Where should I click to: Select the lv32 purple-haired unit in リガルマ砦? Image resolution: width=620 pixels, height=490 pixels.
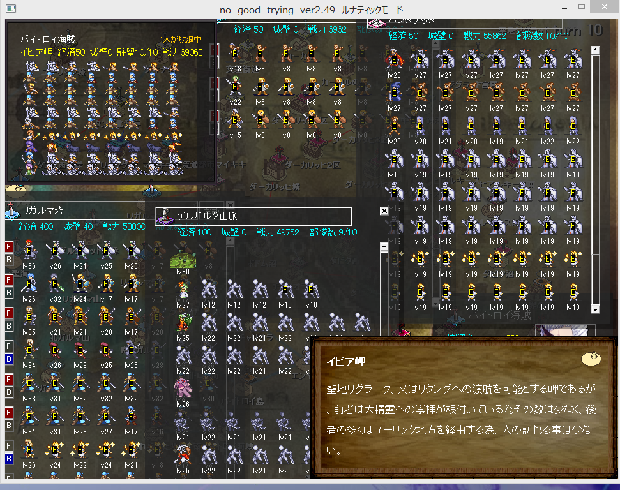54,283
